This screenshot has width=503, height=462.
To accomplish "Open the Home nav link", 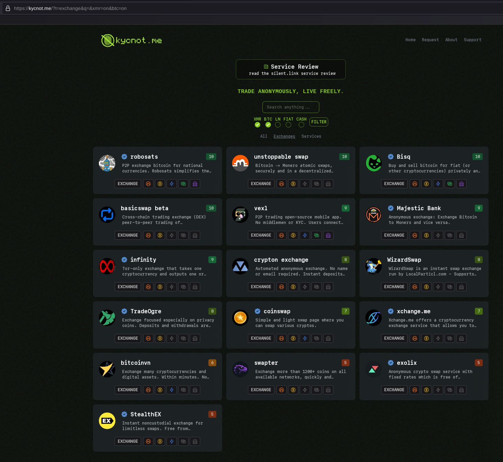I will (x=410, y=40).
